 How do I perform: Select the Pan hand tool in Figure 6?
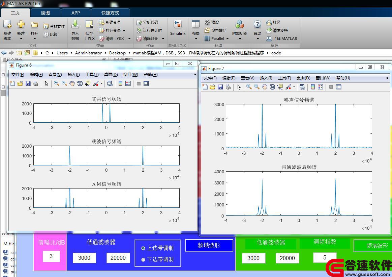(x=72, y=84)
